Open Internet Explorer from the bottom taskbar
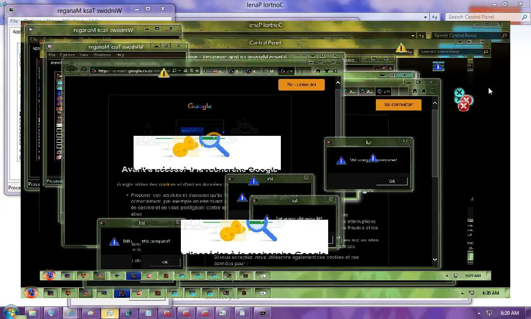This screenshot has width=531, height=319. pyautogui.click(x=70, y=313)
